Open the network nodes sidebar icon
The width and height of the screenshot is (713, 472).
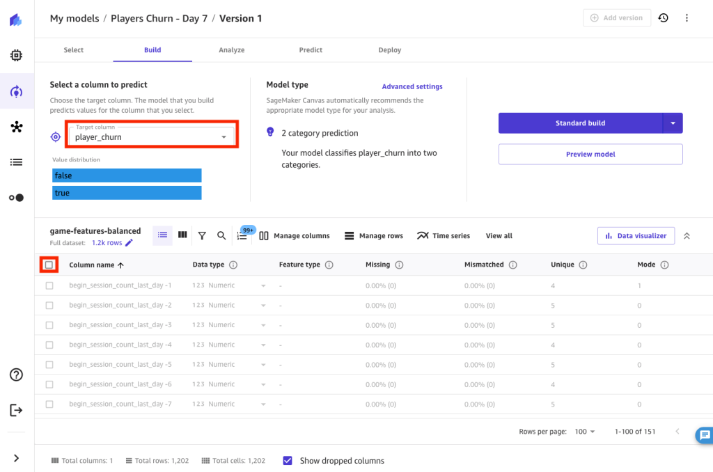17,127
